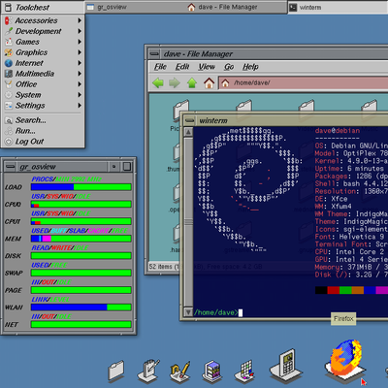Viewport: 388px width, 388px height.
Task: Click the blue color block in winterm
Action: 370,290
